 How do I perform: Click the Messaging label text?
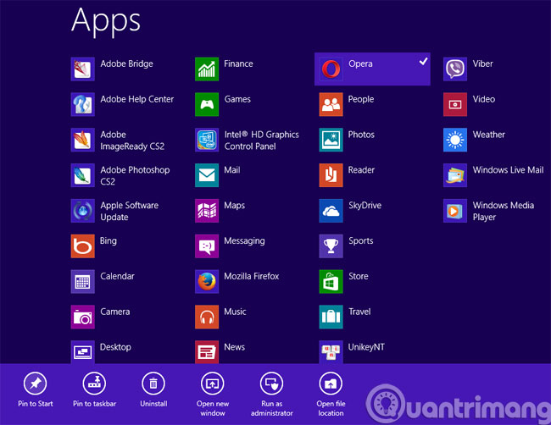pyautogui.click(x=245, y=241)
